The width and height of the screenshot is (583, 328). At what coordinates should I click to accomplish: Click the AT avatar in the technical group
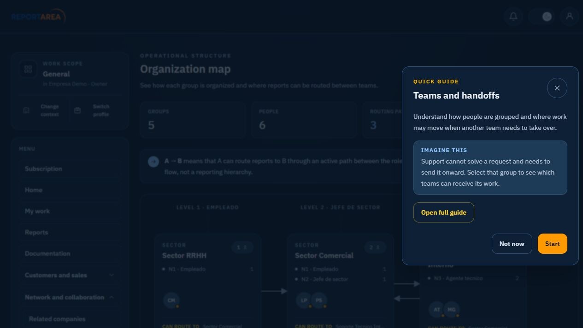[x=436, y=310]
